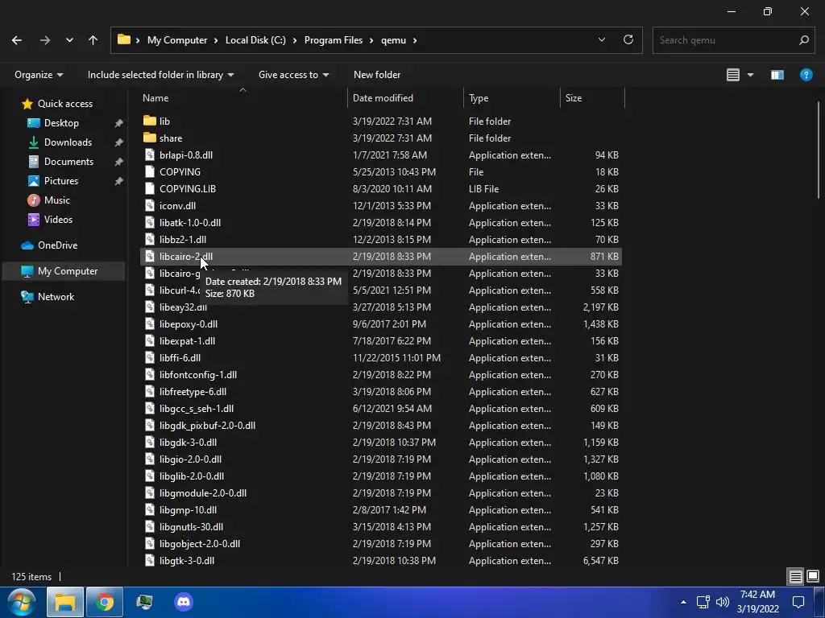Select the brlapi-0.8.dll file icon
The height and width of the screenshot is (618, 825).
click(x=149, y=154)
